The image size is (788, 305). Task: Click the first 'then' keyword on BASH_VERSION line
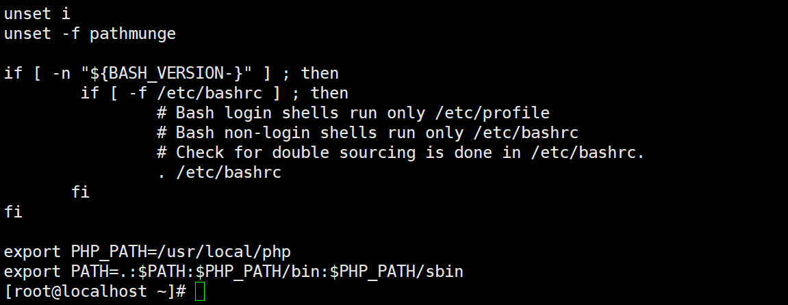click(x=320, y=73)
